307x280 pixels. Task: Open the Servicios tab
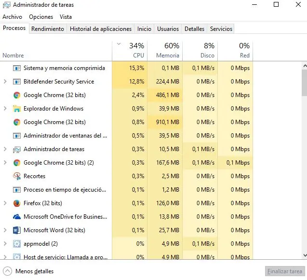pyautogui.click(x=221, y=29)
